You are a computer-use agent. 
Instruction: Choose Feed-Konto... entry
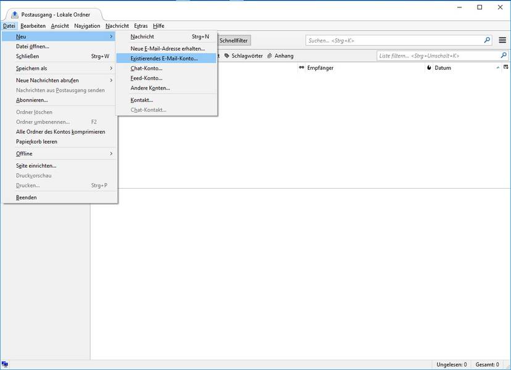point(167,78)
